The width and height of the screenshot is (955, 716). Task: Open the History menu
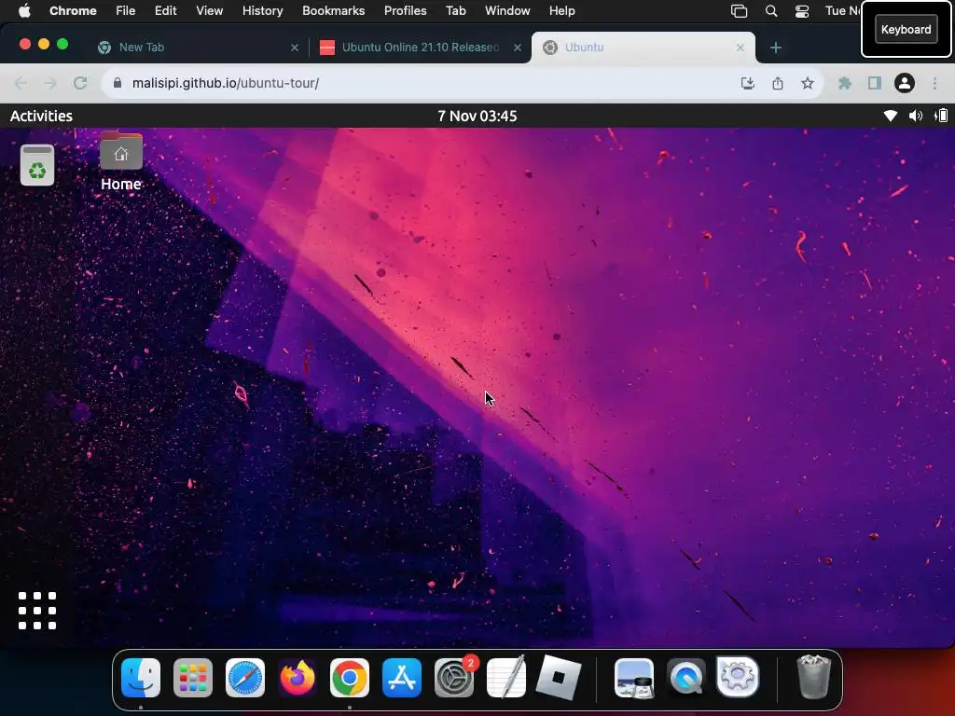(262, 11)
